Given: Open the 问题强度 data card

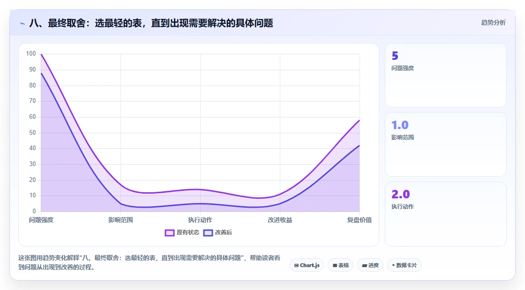Looking at the screenshot, I should [446, 75].
